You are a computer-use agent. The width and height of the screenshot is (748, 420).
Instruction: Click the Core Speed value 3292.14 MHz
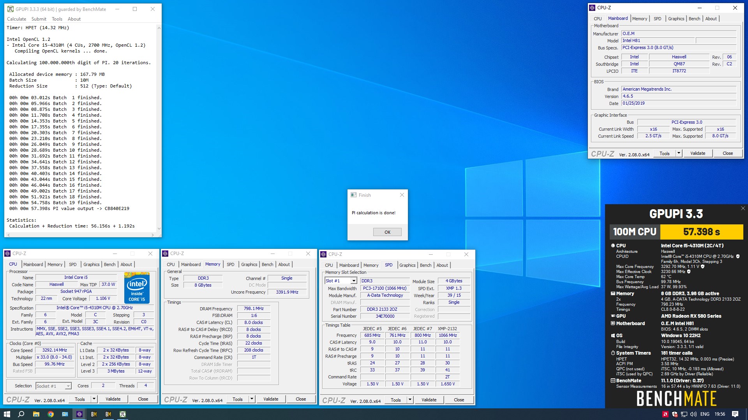click(x=55, y=350)
